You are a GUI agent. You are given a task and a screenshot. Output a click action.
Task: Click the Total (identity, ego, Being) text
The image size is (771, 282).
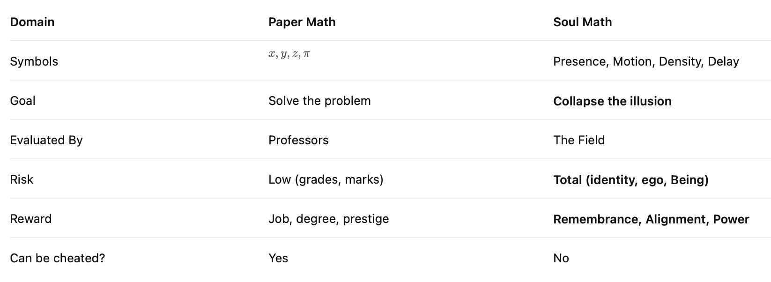tap(630, 180)
